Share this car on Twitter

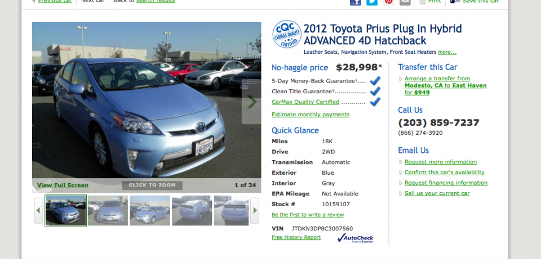(372, 2)
